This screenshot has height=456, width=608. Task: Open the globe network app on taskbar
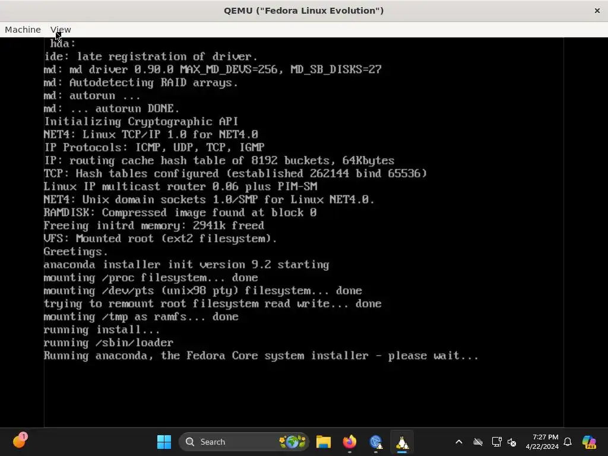click(x=376, y=442)
